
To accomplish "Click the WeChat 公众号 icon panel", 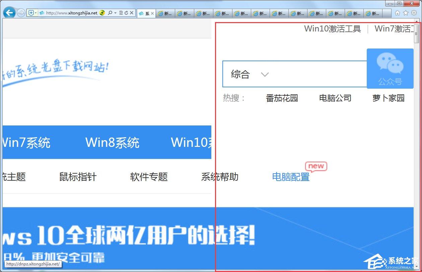I will point(390,69).
